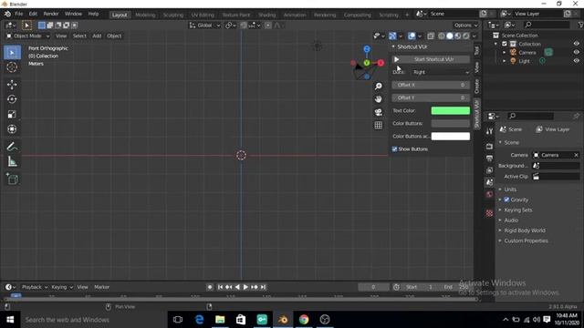Expand the Rigid Body World panel
The image size is (584, 328).
[x=525, y=231]
